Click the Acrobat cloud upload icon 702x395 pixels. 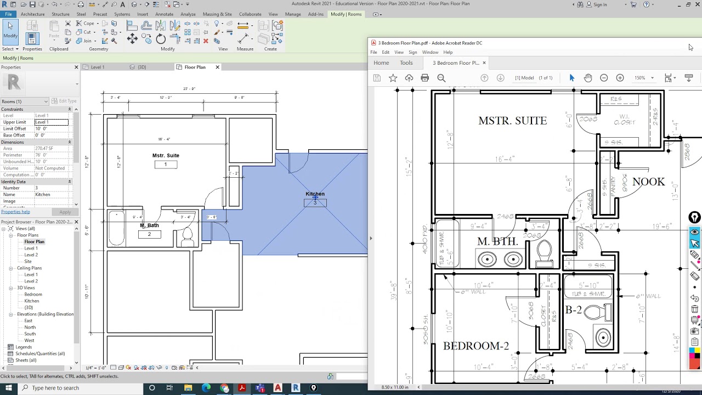(409, 78)
